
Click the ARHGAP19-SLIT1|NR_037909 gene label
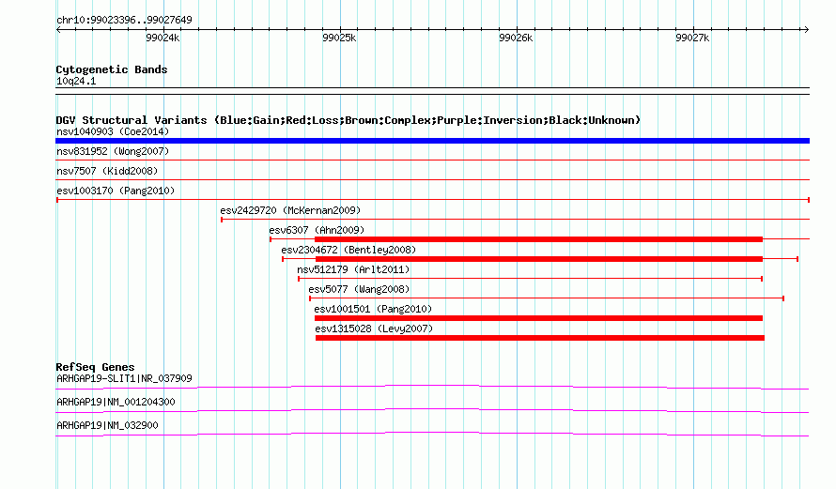124,379
